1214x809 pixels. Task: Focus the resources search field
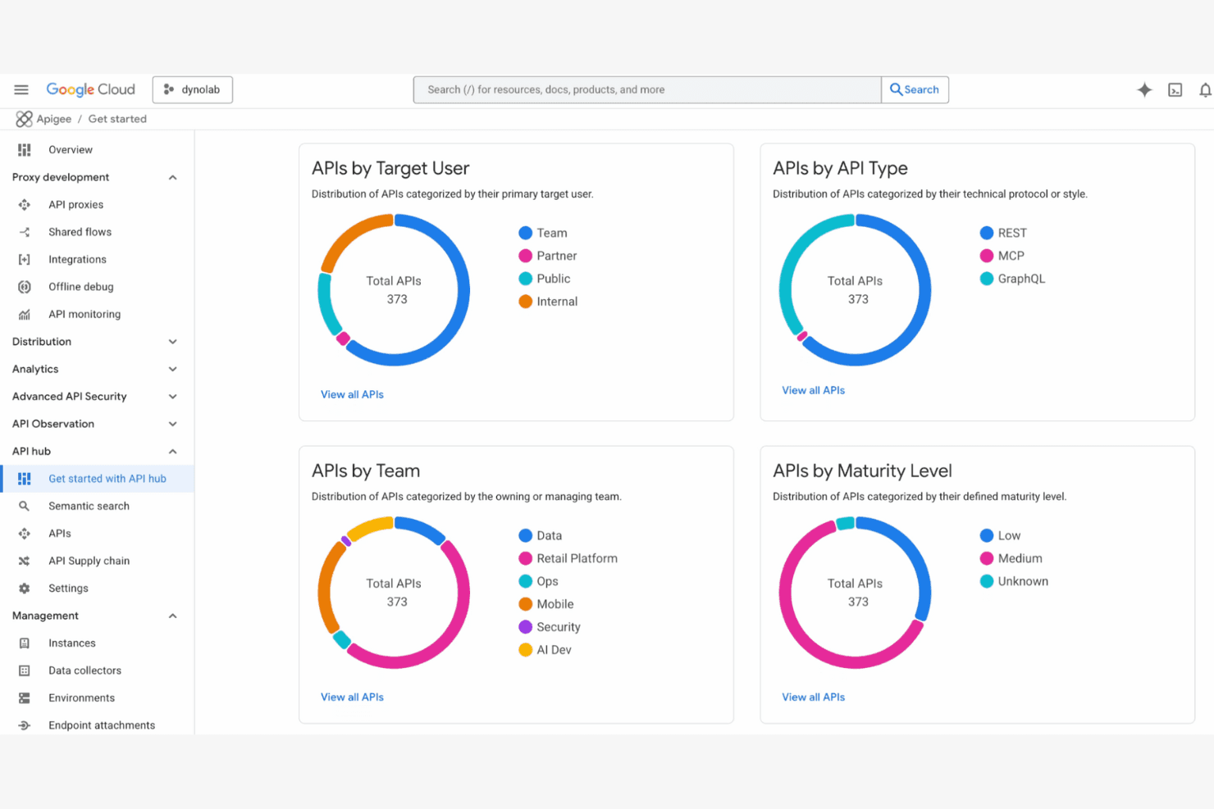(x=647, y=89)
